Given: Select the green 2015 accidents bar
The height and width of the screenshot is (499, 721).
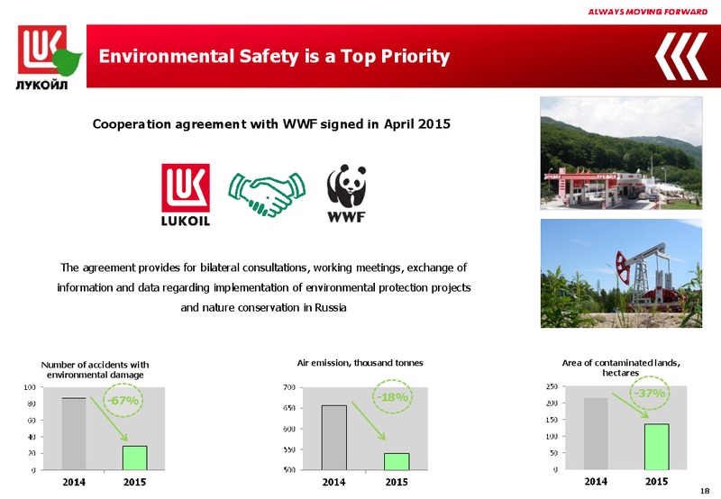Looking at the screenshot, I should tap(134, 458).
